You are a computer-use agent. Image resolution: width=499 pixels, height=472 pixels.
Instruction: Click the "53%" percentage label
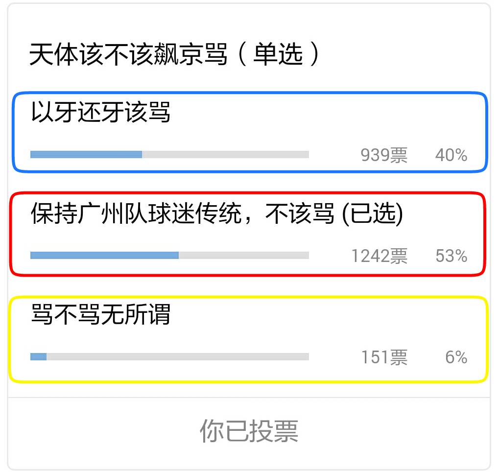tap(451, 255)
